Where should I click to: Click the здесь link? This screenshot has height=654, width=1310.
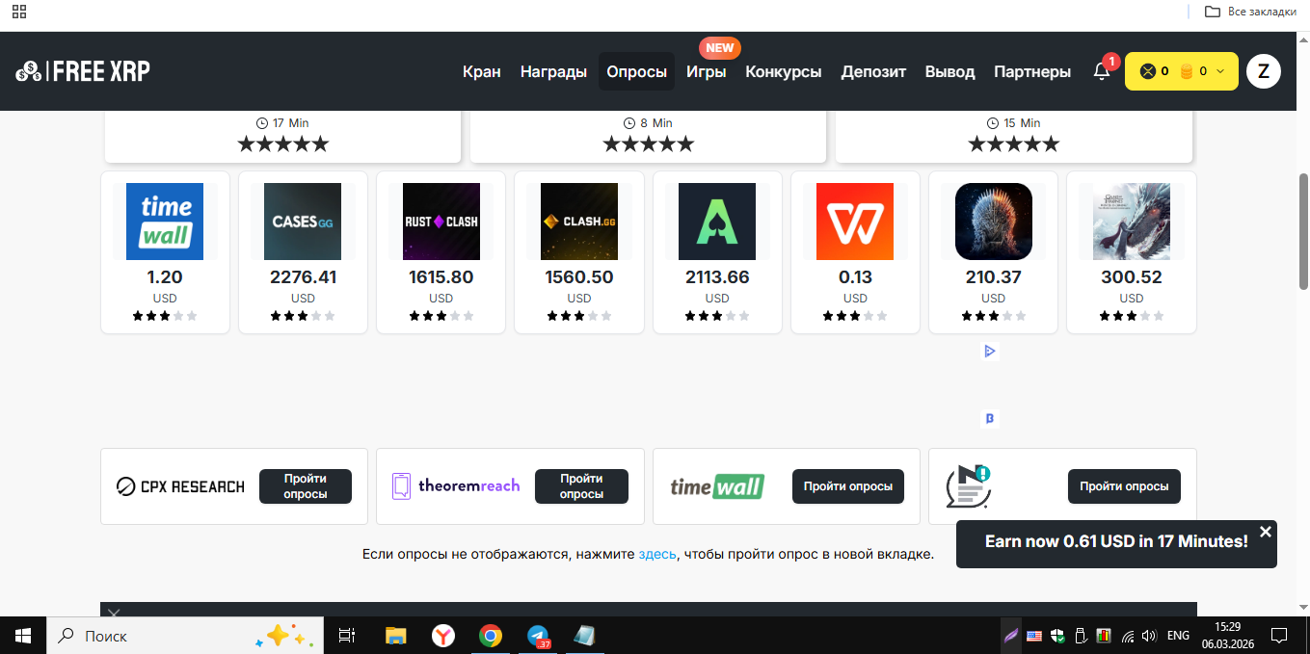[657, 554]
